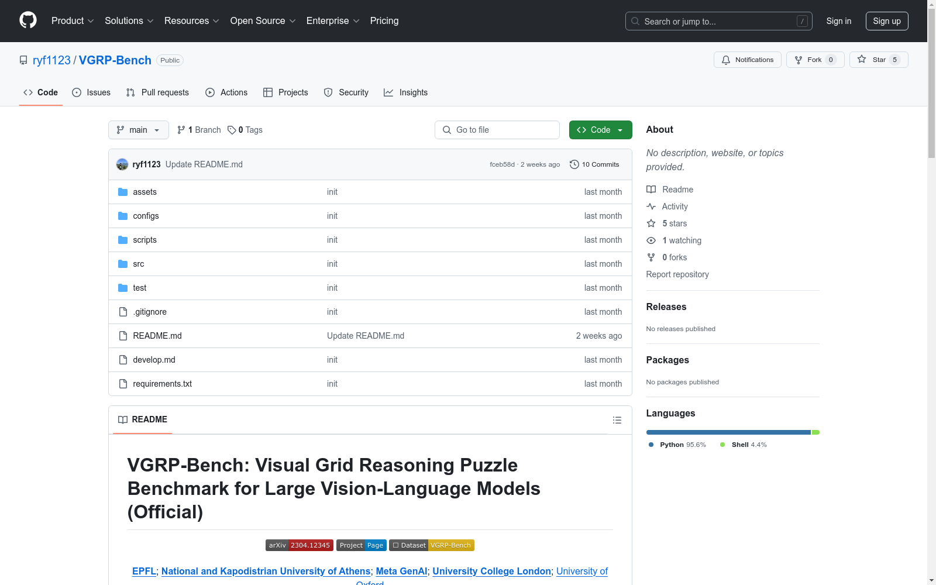Switch to the Actions tab
The width and height of the screenshot is (936, 585).
[226, 92]
